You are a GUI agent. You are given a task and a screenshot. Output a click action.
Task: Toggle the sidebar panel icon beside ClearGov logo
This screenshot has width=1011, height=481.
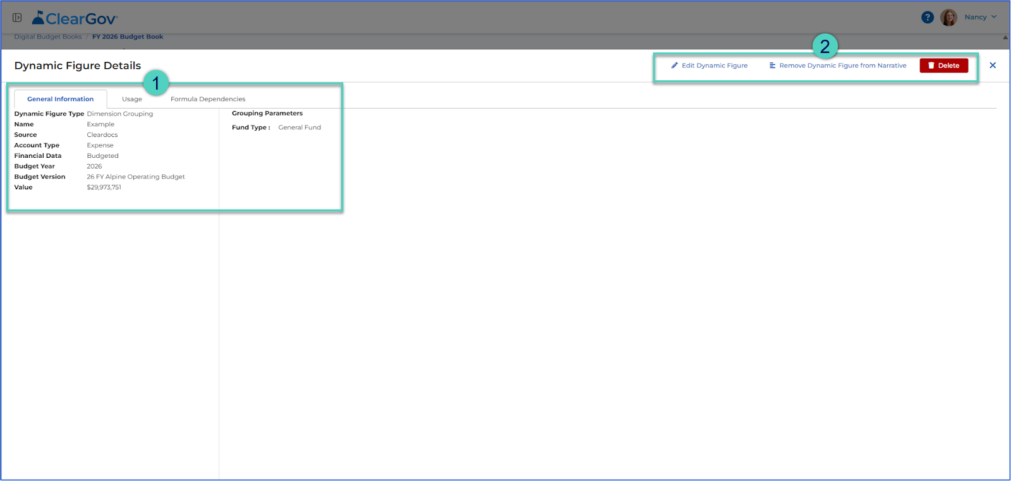point(17,18)
